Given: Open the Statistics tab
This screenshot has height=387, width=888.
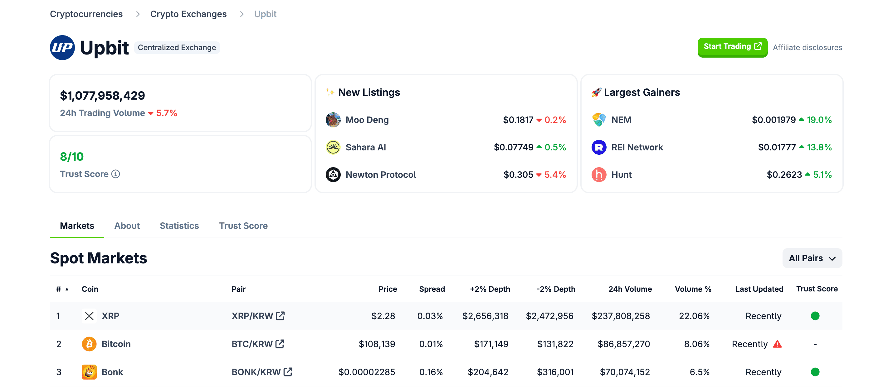Looking at the screenshot, I should point(179,226).
